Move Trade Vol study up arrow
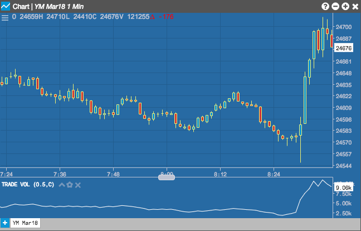The width and height of the screenshot is (361, 231). tap(62, 185)
